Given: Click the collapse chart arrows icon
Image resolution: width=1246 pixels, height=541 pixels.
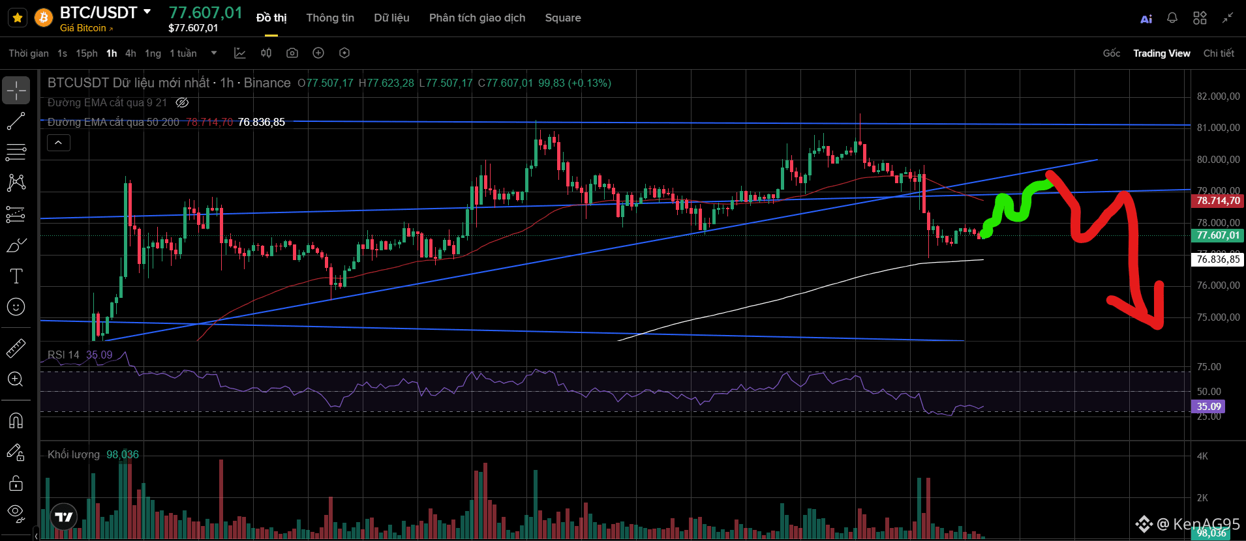Looking at the screenshot, I should click(x=1228, y=18).
